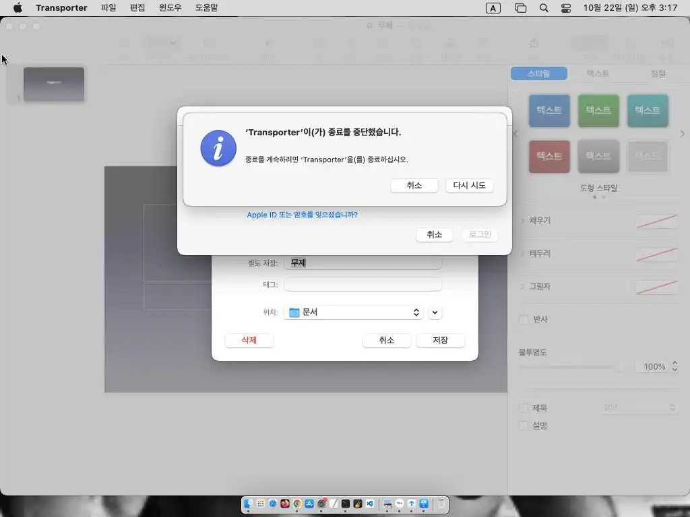Expand the 테두리 section
The width and height of the screenshot is (690, 517).
(x=522, y=253)
